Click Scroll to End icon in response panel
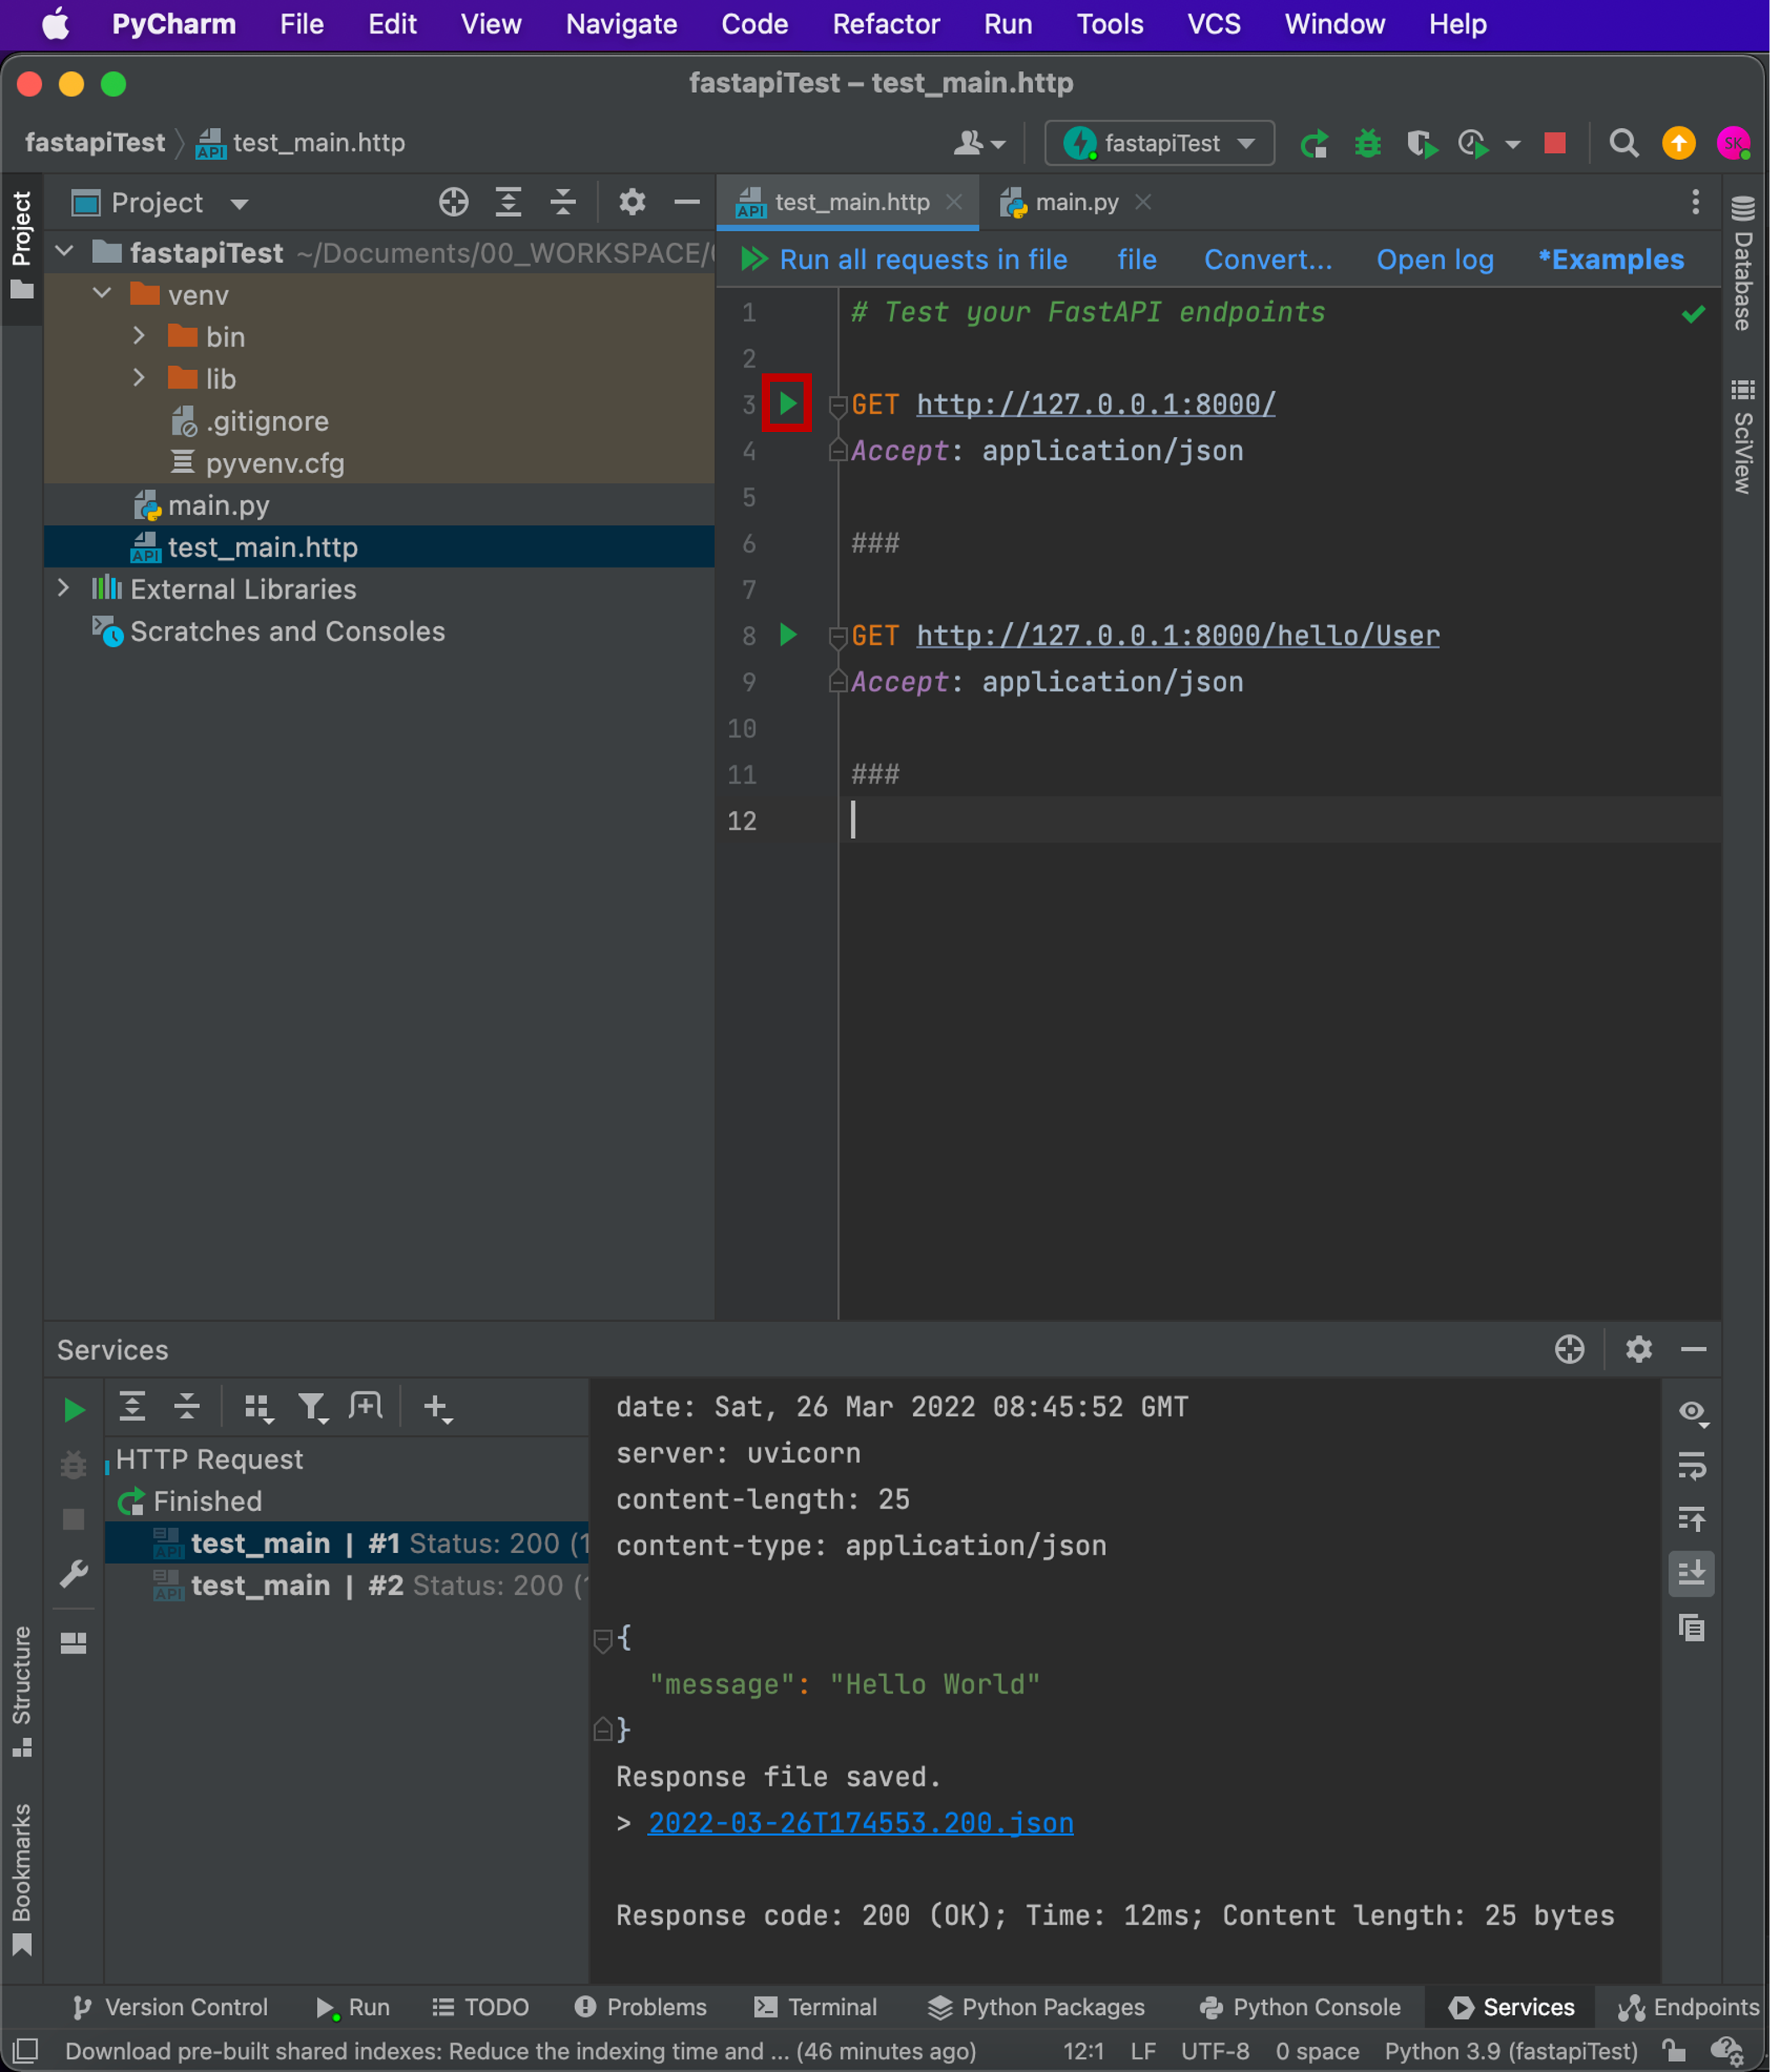The width and height of the screenshot is (1772, 2072). click(x=1691, y=1573)
